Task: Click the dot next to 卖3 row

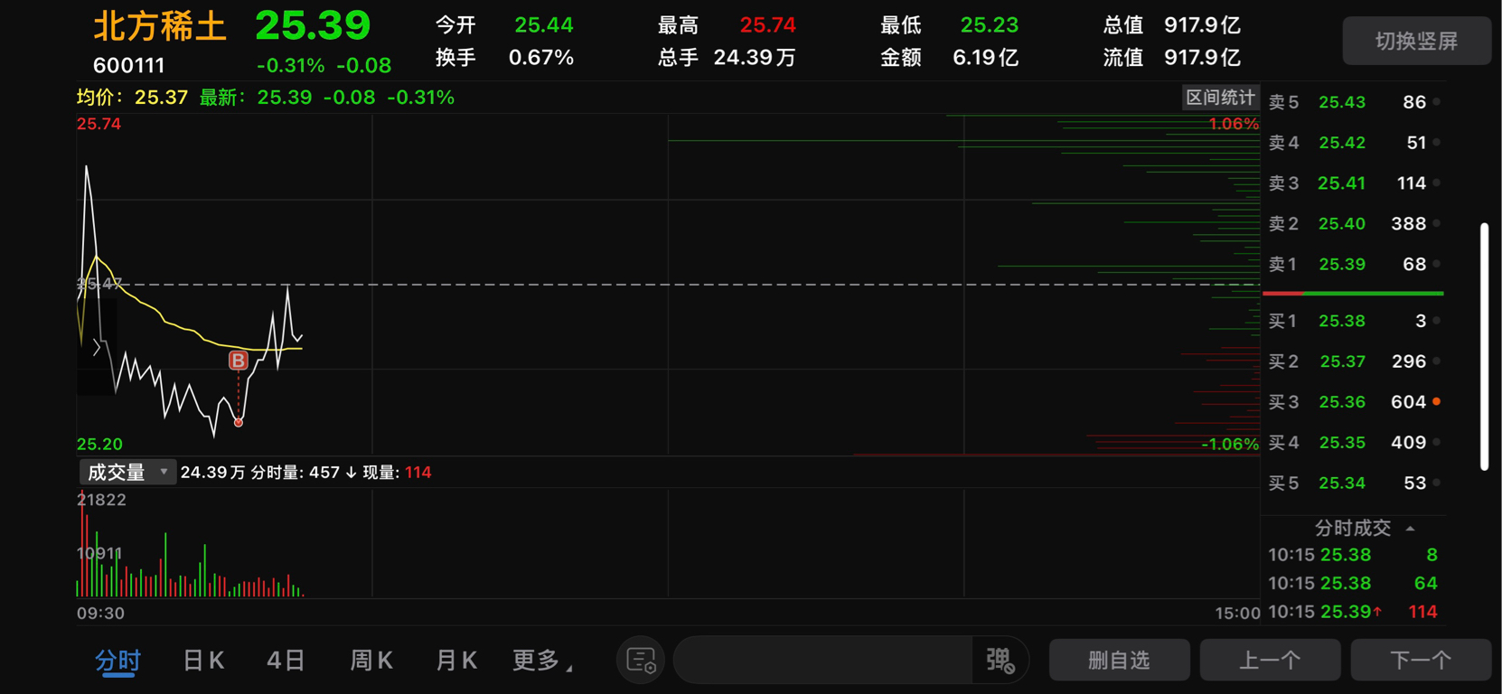Action: click(x=1437, y=183)
